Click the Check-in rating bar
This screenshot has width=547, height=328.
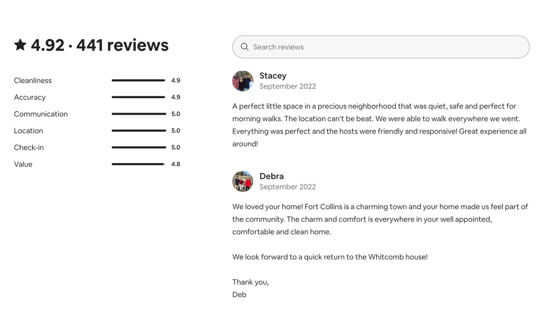tap(139, 148)
